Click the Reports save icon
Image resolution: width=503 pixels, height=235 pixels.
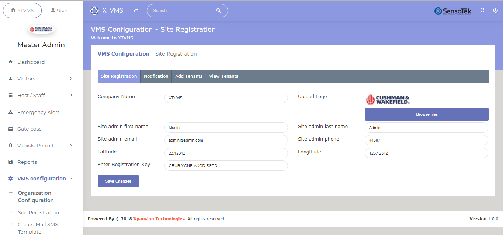coord(10,162)
